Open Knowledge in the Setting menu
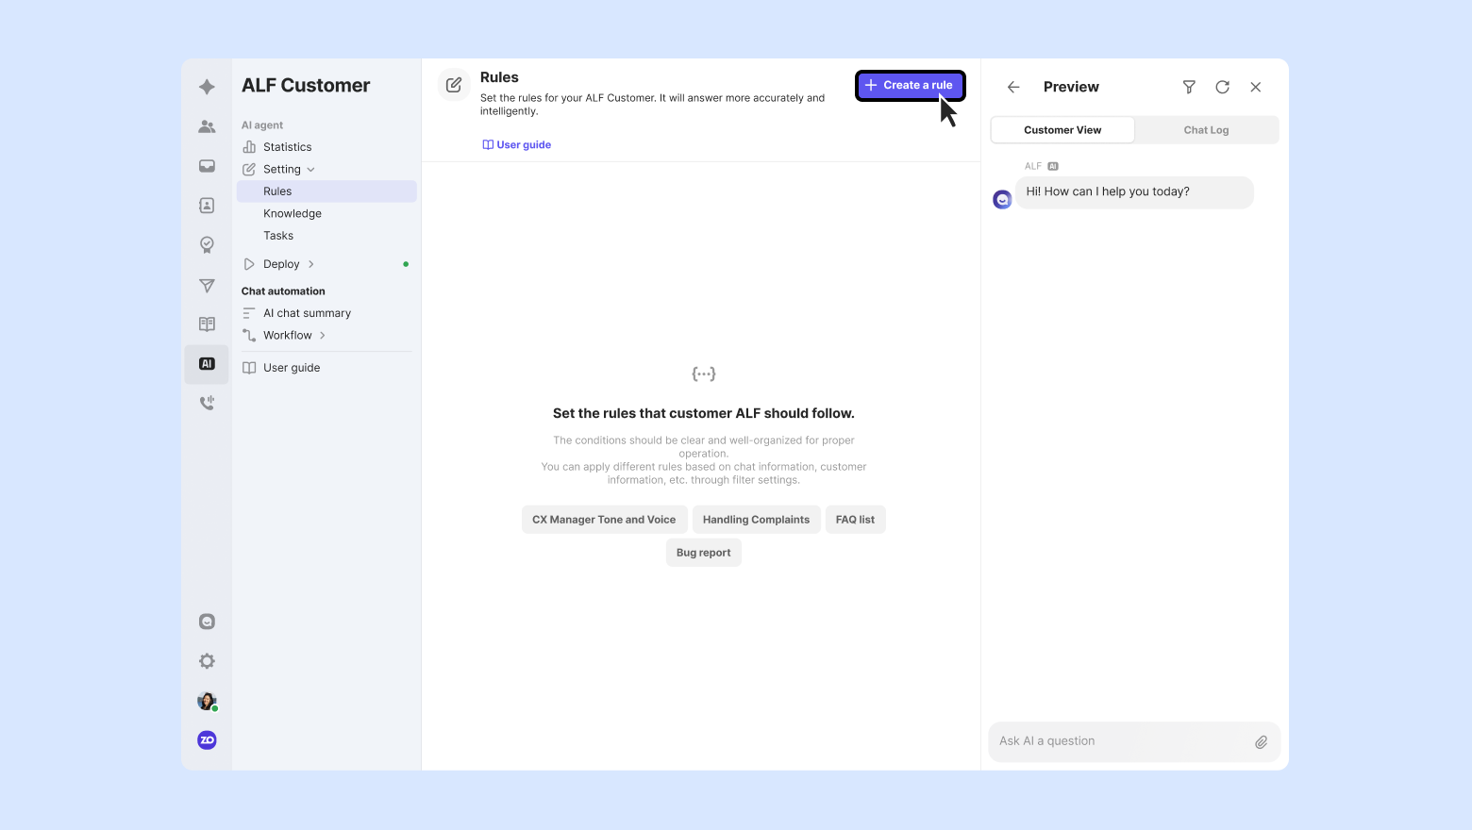This screenshot has height=830, width=1472. [293, 214]
